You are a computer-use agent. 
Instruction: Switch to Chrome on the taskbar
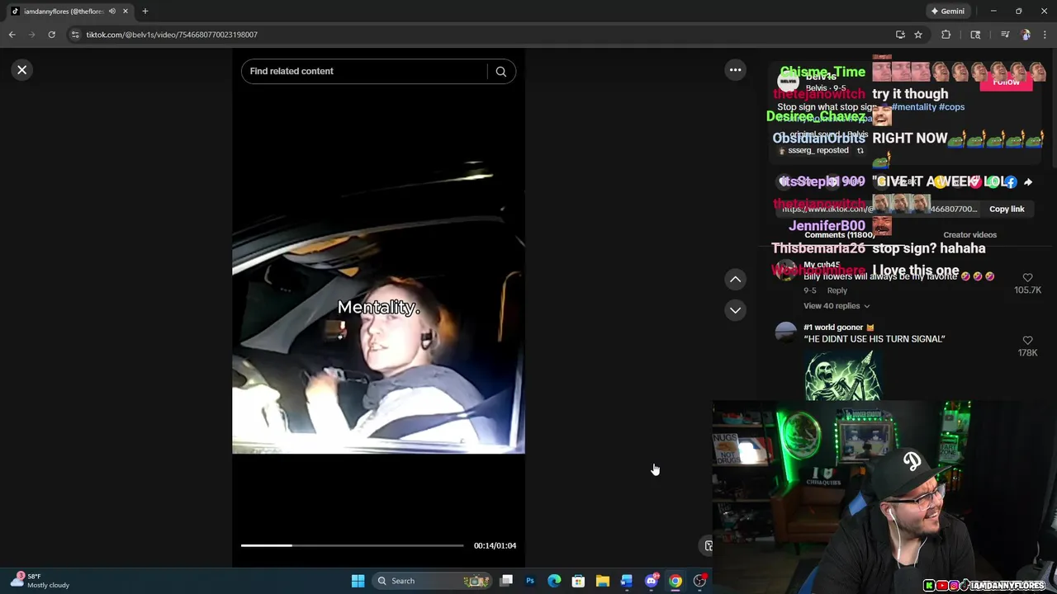tap(675, 581)
